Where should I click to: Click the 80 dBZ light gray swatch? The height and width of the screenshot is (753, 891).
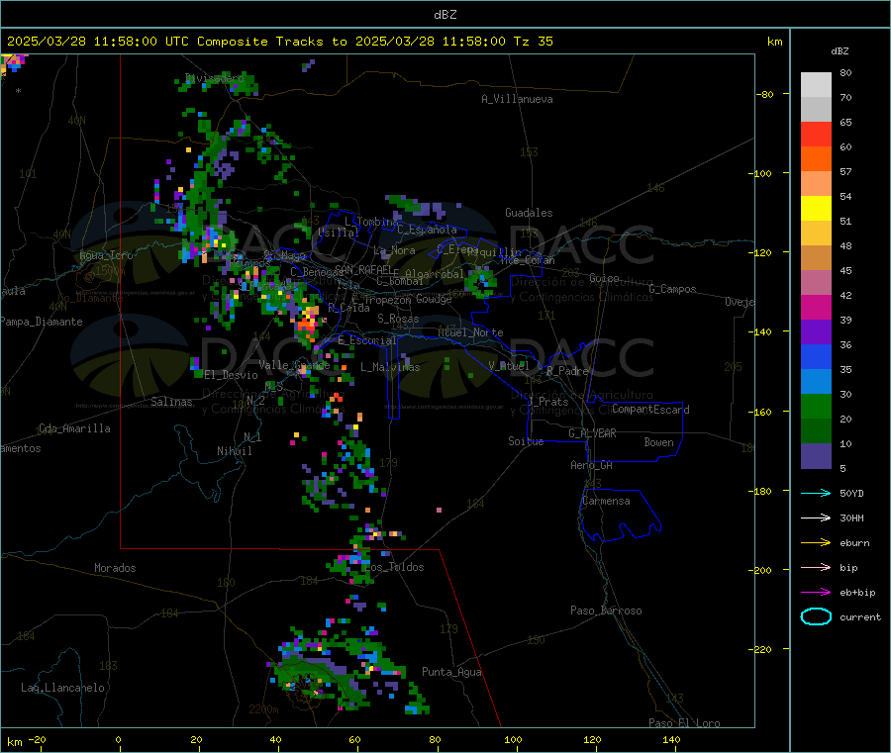(816, 85)
